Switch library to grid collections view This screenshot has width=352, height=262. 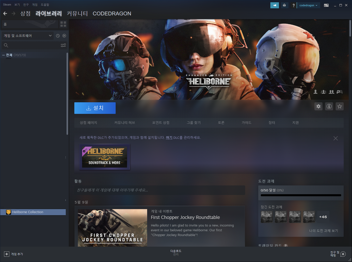pos(63,24)
